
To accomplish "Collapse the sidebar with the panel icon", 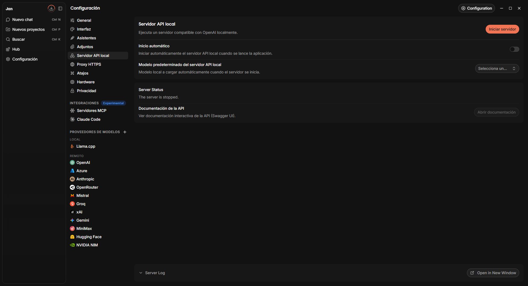I will coord(60,9).
